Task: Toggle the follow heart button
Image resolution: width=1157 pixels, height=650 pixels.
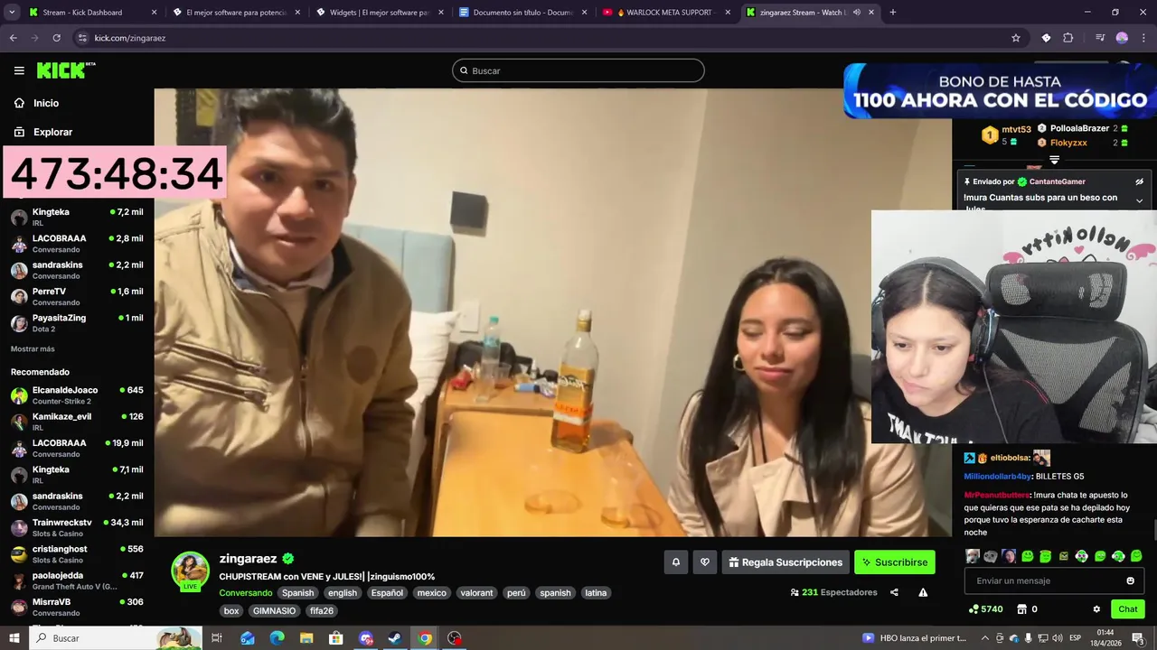Action: click(x=705, y=562)
